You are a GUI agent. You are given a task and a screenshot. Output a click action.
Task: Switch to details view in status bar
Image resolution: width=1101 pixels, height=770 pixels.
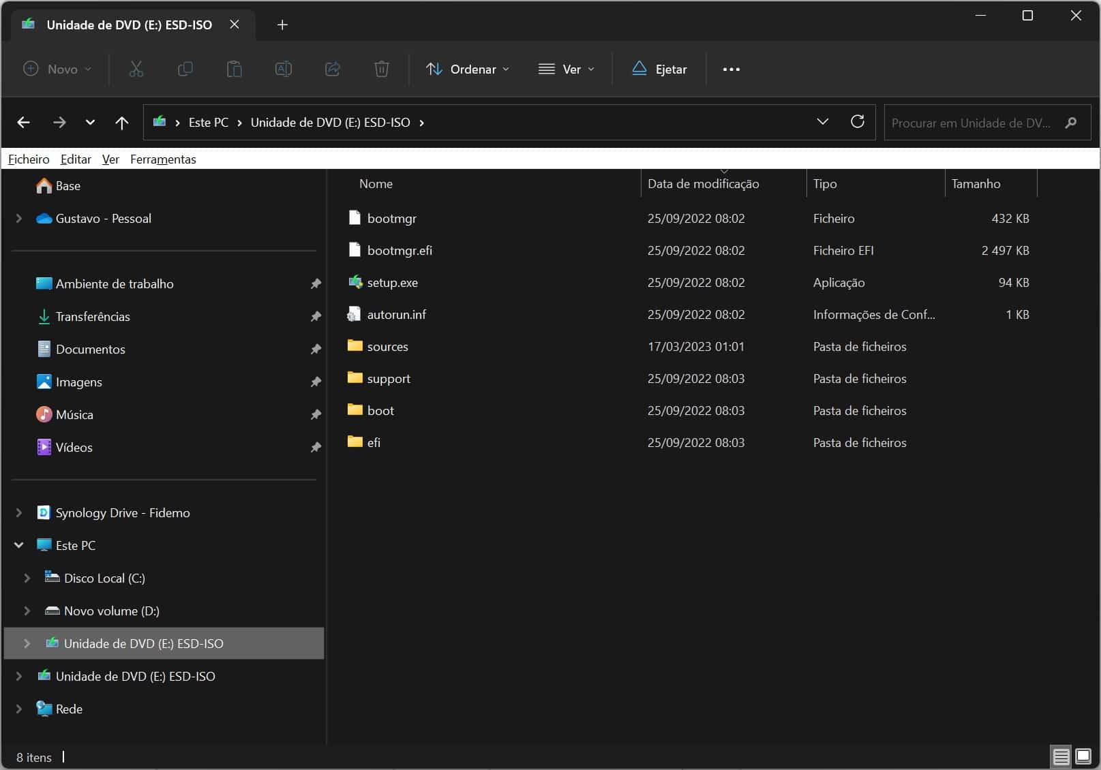1061,756
